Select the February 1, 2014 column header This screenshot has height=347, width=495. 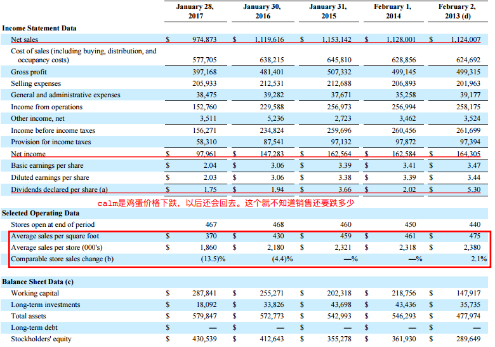click(393, 11)
